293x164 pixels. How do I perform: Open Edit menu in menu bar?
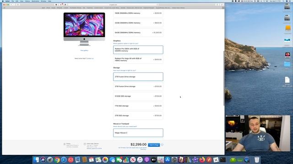[17, 1]
